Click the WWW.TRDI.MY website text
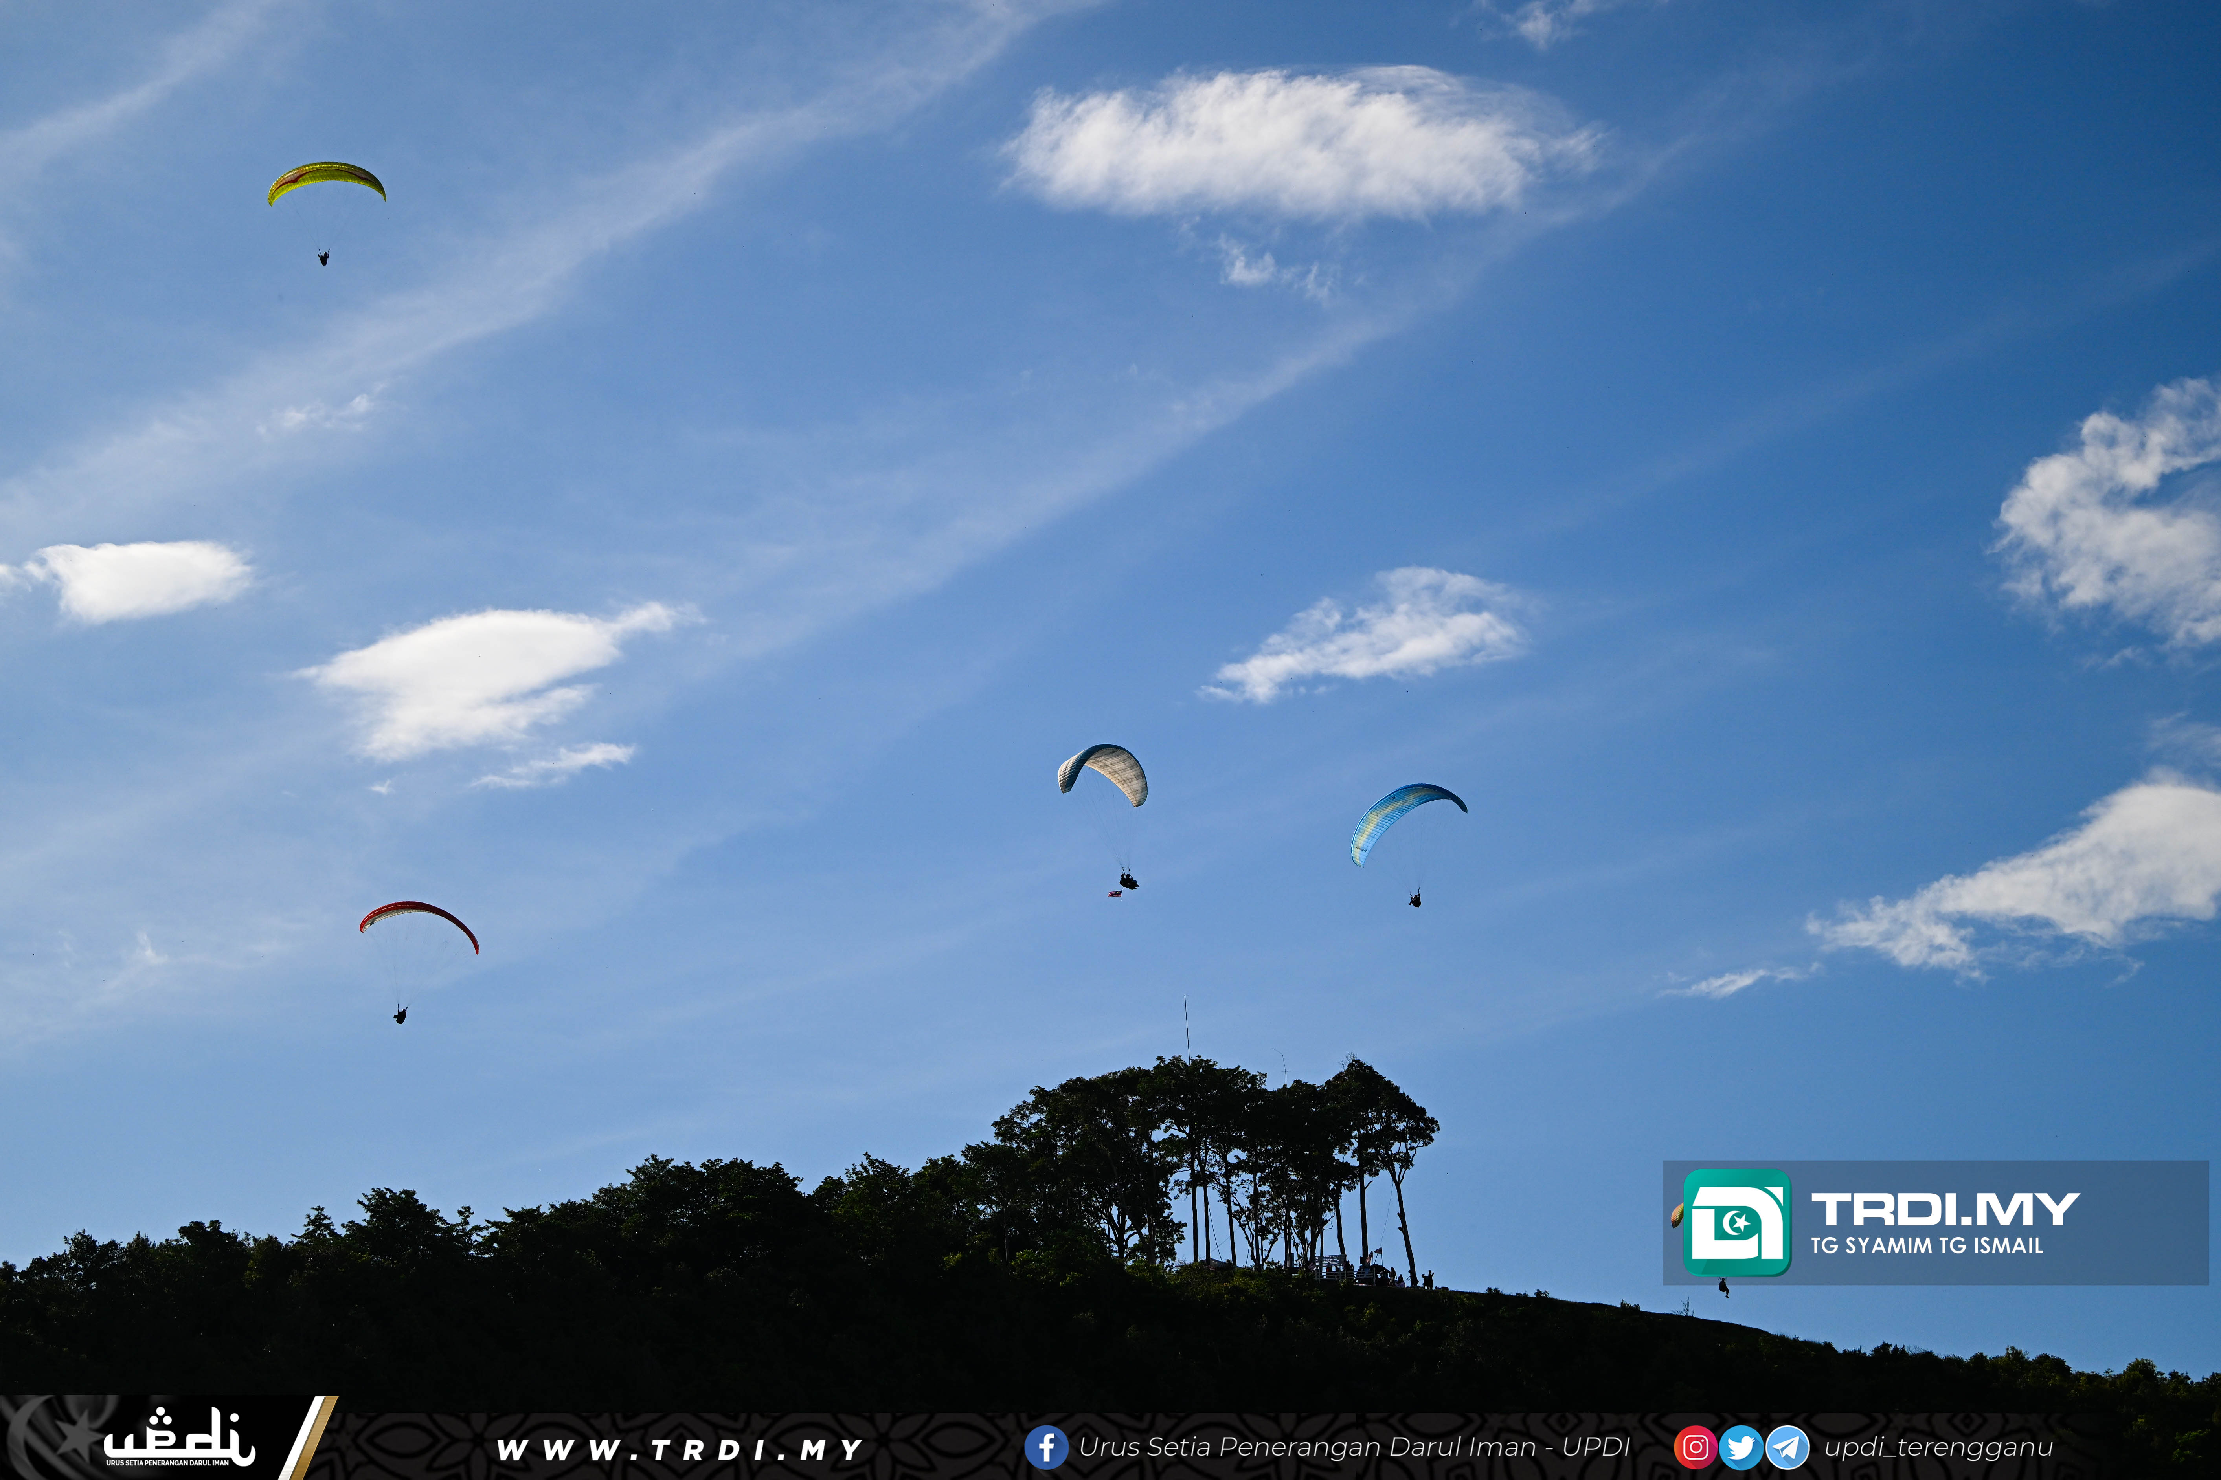The height and width of the screenshot is (1480, 2221). [x=679, y=1449]
